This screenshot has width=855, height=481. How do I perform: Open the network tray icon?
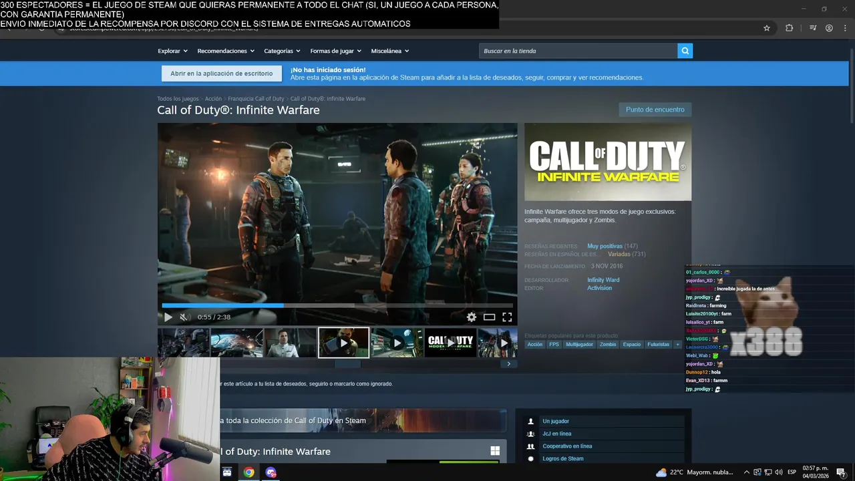pos(768,472)
